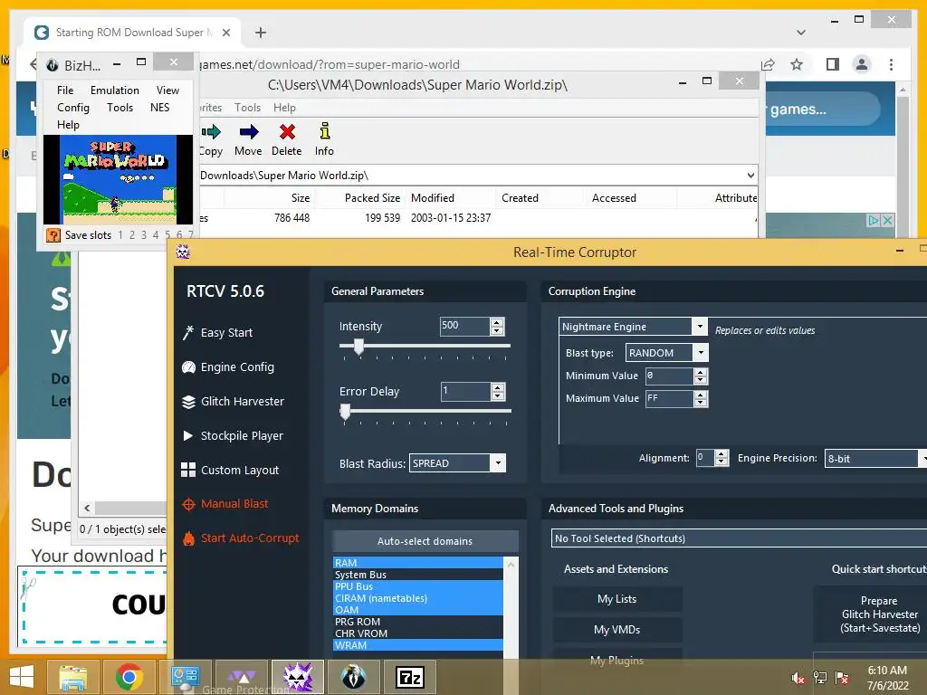This screenshot has height=695, width=927.
Task: Click the 7-Zip Copy arrow icon
Action: click(x=210, y=132)
